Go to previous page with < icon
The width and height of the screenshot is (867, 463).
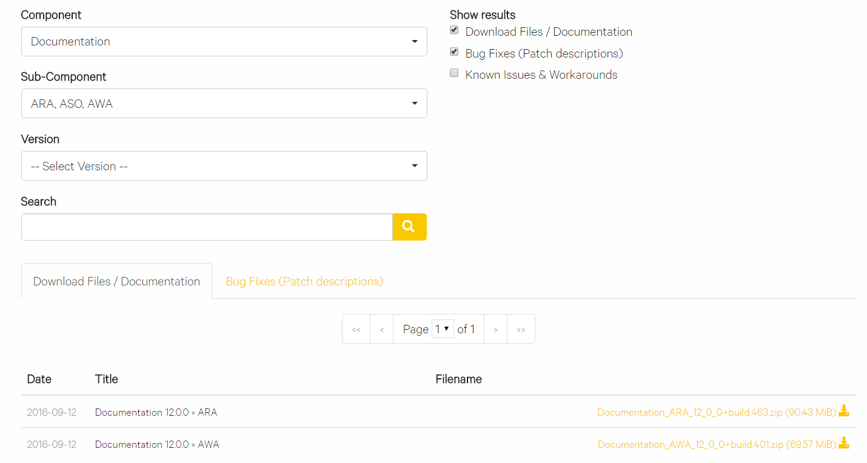click(x=381, y=328)
